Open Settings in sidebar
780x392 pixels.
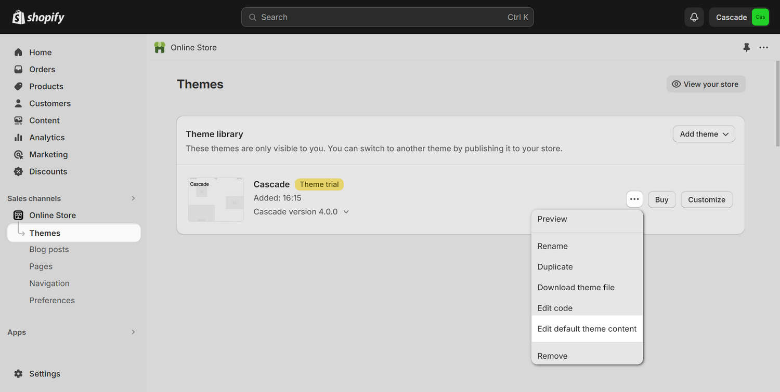pyautogui.click(x=45, y=374)
